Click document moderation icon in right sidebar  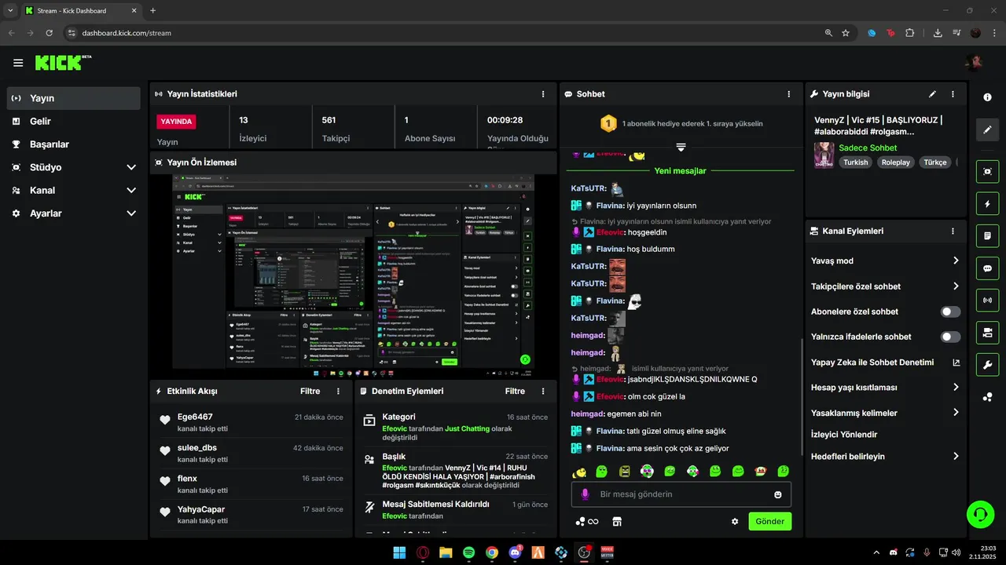[987, 236]
